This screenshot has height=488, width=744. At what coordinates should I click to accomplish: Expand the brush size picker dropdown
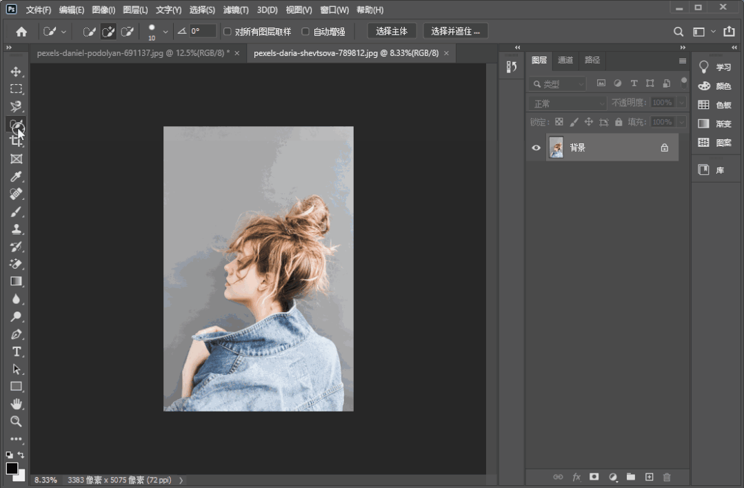165,32
